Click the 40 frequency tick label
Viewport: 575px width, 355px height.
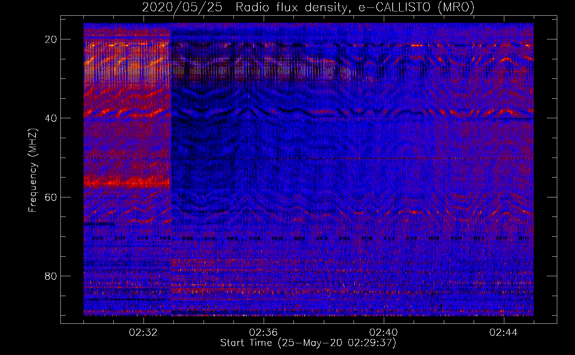(51, 118)
